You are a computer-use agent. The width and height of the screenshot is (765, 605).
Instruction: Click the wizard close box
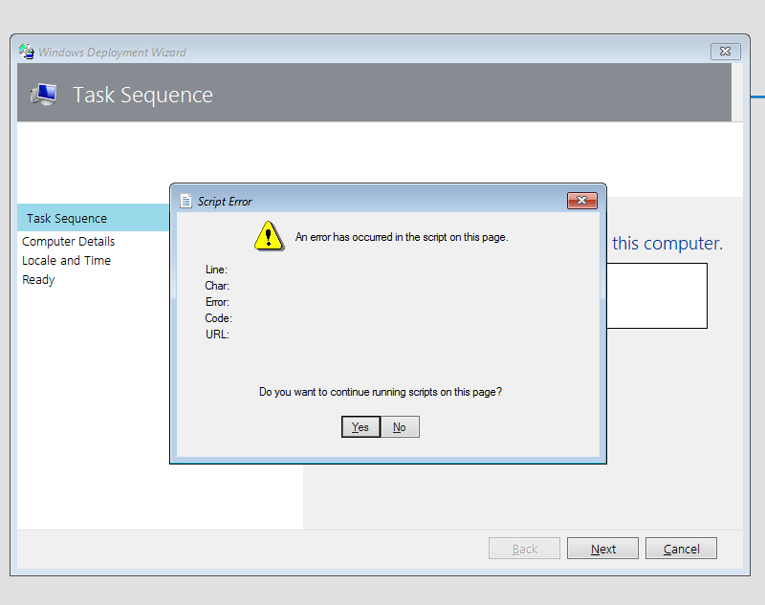click(x=725, y=52)
